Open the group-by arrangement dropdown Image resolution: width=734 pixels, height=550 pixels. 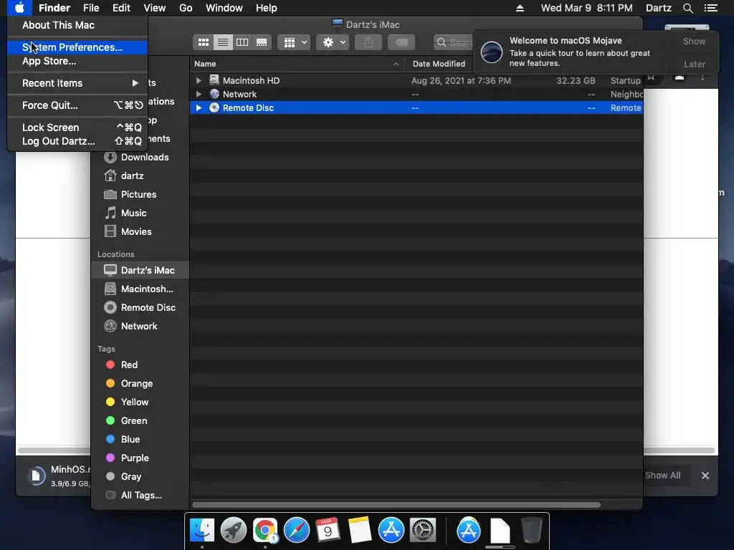pyautogui.click(x=294, y=42)
